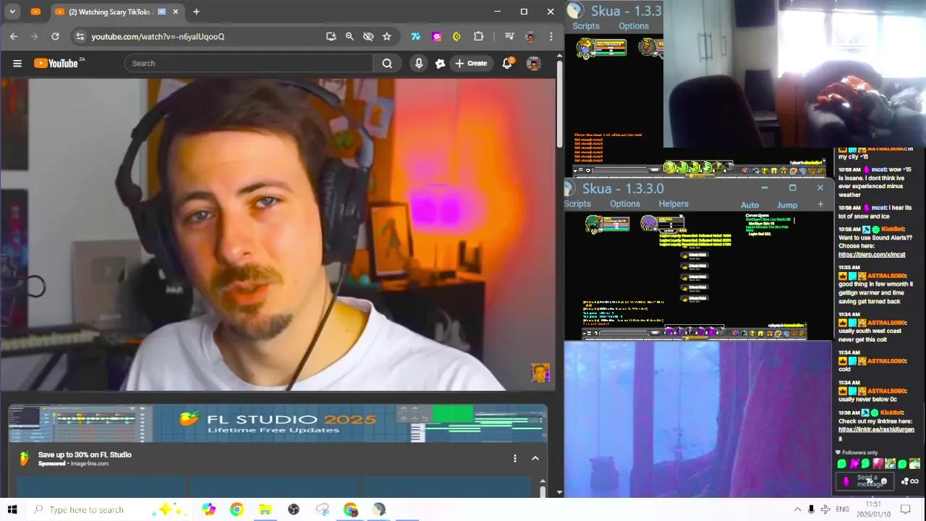Click the teal extension icon in Chrome toolbar
926x521 pixels.
(416, 36)
